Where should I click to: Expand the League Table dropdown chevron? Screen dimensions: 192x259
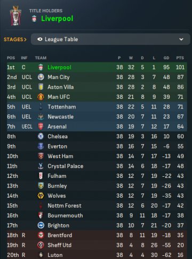point(181,39)
